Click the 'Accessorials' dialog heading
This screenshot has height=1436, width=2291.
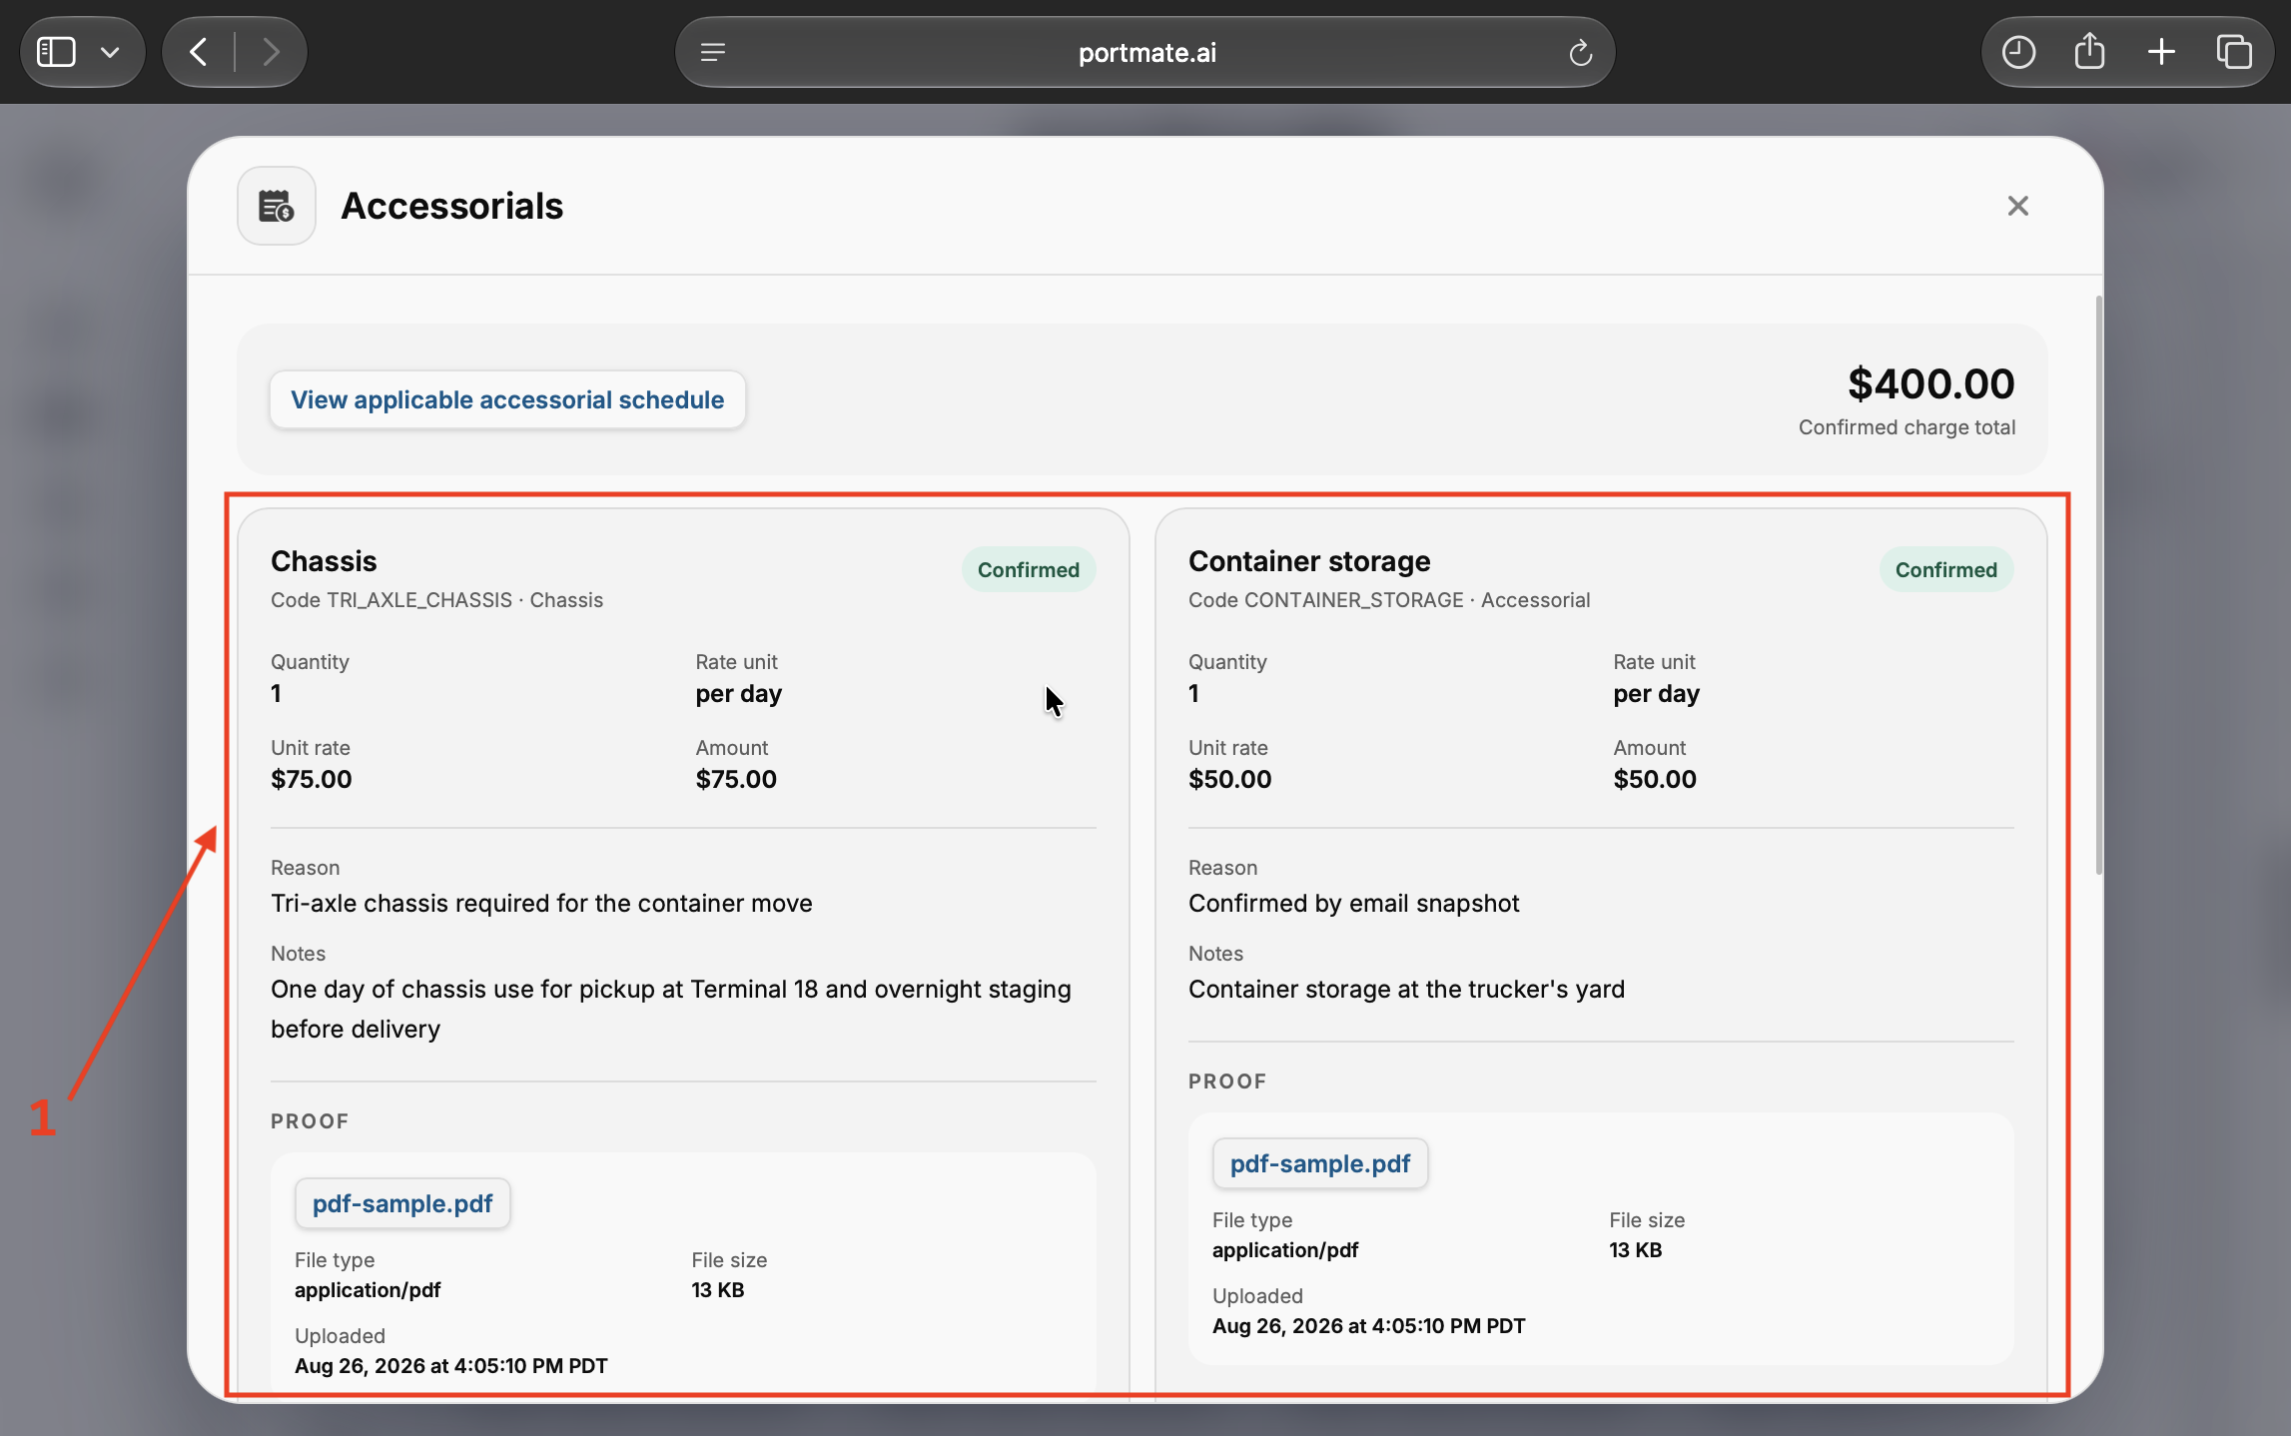[x=451, y=206]
